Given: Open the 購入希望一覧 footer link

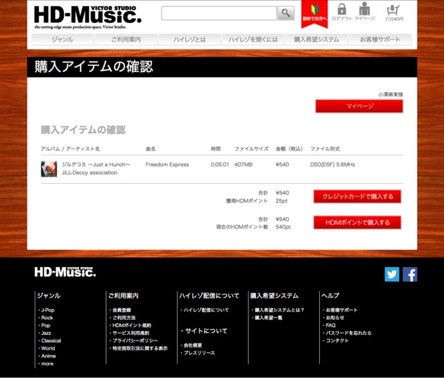Looking at the screenshot, I should (268, 318).
